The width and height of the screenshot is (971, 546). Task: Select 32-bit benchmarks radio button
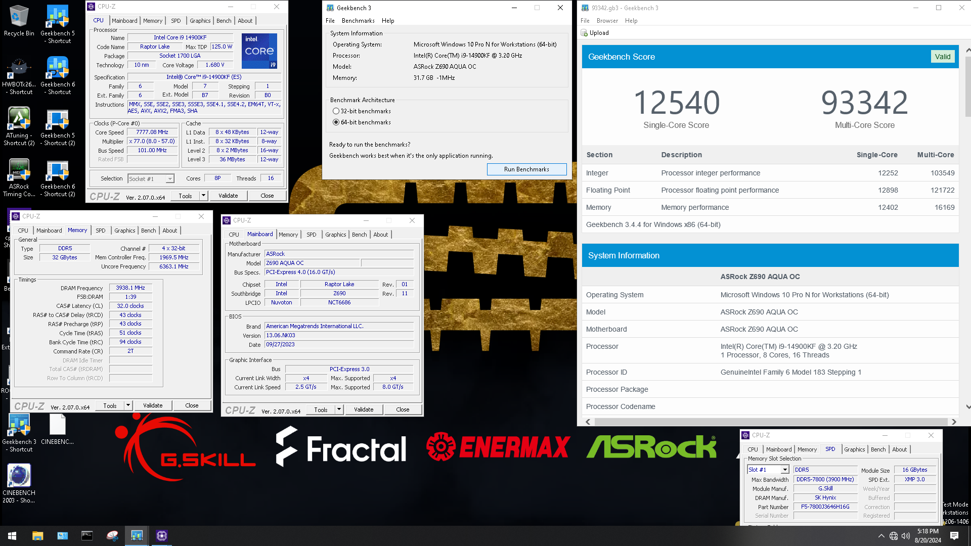[336, 111]
